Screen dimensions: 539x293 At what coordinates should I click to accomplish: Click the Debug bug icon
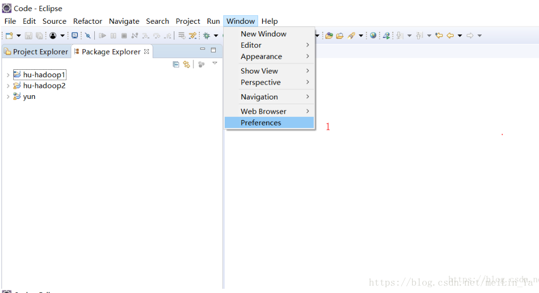[x=207, y=35]
